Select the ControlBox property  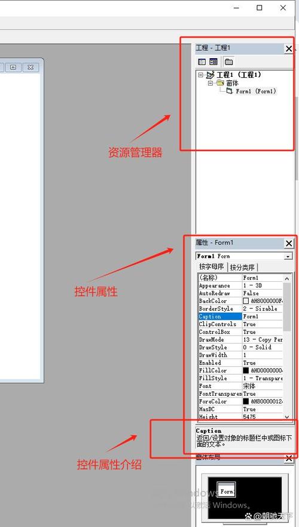tap(220, 332)
